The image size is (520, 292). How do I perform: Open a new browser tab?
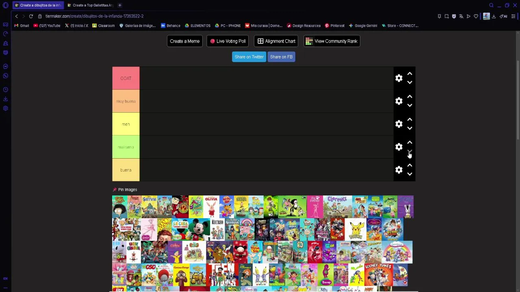tap(120, 5)
